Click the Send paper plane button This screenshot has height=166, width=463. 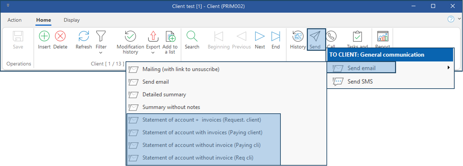[315, 37]
